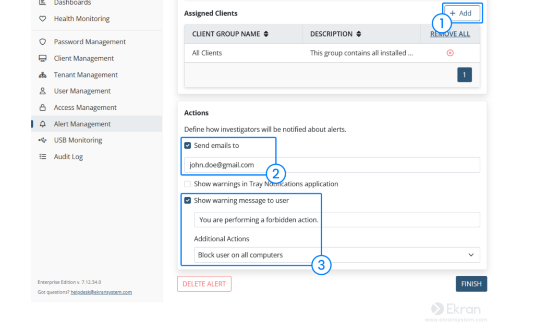This screenshot has width=534, height=334.
Task: Sort by Client Group Name column
Action: pyautogui.click(x=266, y=34)
